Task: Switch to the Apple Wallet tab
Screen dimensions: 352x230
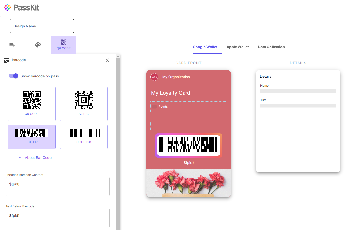Action: (x=238, y=47)
